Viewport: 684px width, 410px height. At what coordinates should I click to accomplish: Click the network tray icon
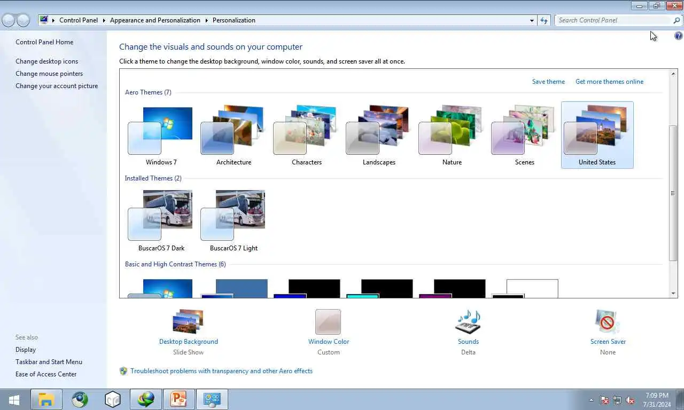pyautogui.click(x=617, y=400)
